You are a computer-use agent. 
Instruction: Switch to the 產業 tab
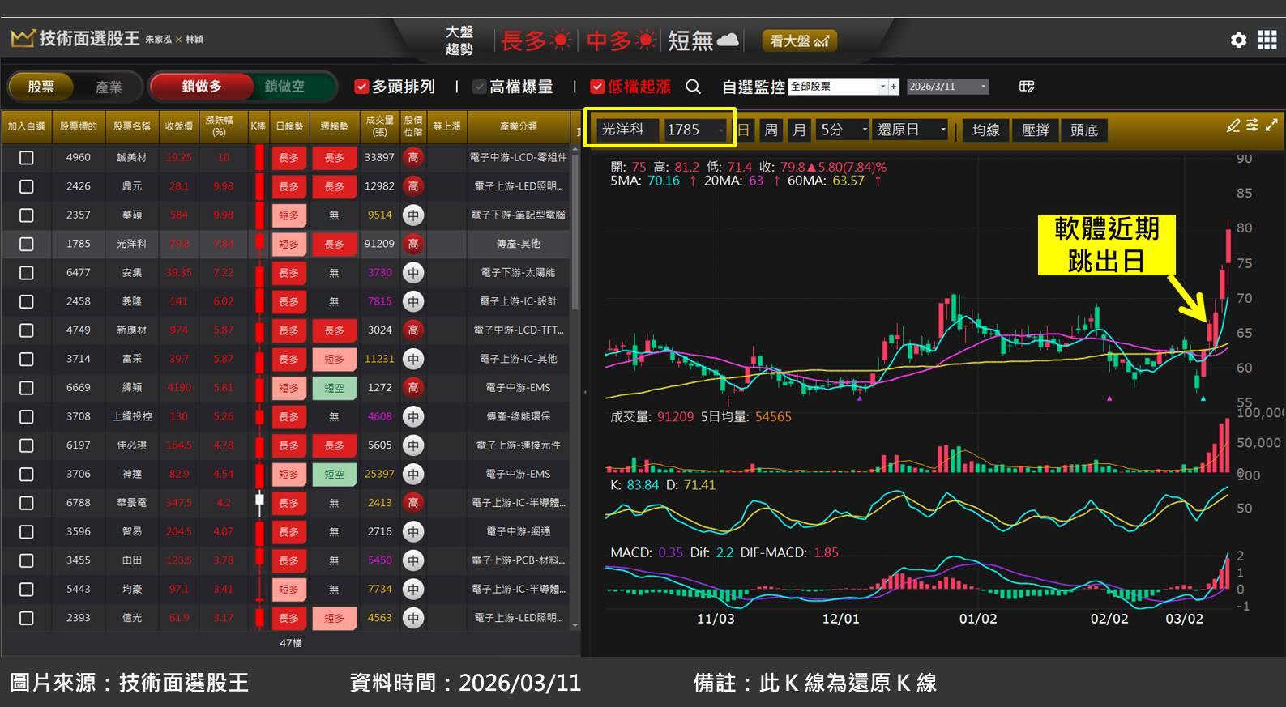click(x=109, y=87)
